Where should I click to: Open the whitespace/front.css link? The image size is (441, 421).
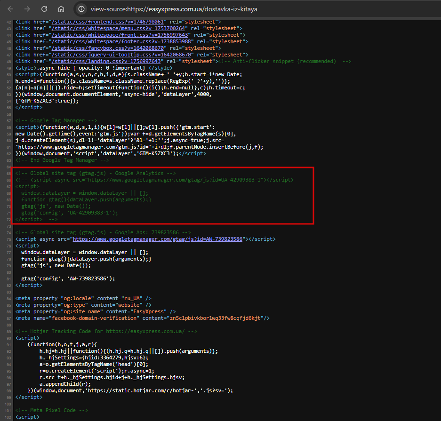[121, 35]
